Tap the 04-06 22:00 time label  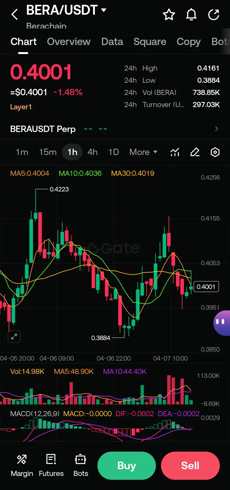click(114, 358)
